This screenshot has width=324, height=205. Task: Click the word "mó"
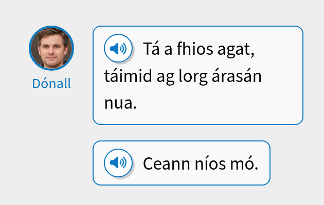click(x=245, y=164)
